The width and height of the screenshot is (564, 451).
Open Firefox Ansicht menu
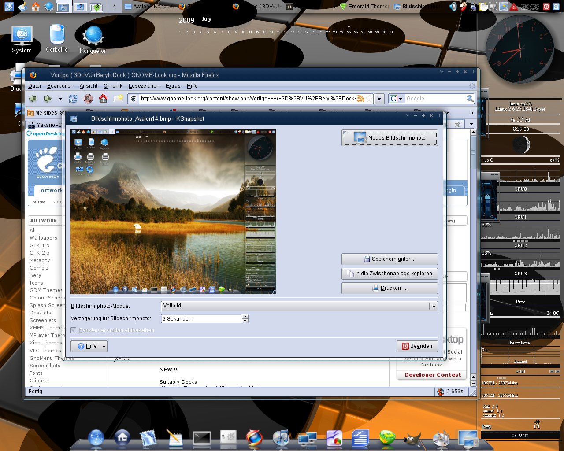pos(89,86)
